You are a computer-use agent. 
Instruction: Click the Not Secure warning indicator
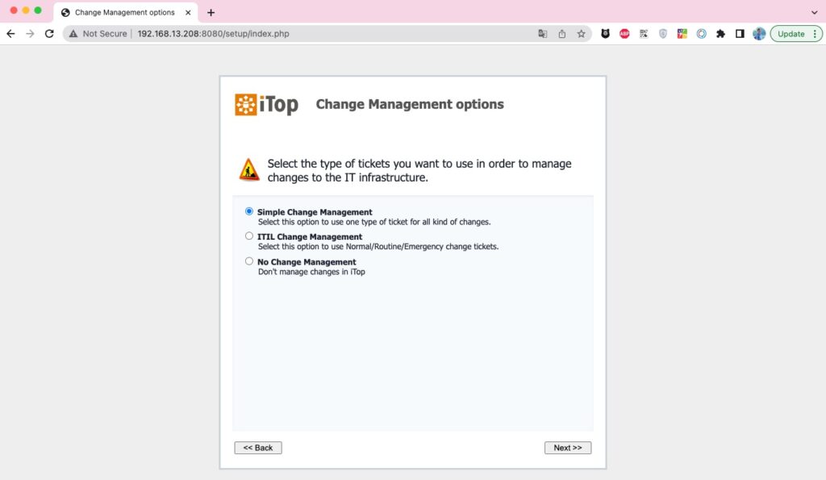coord(98,34)
